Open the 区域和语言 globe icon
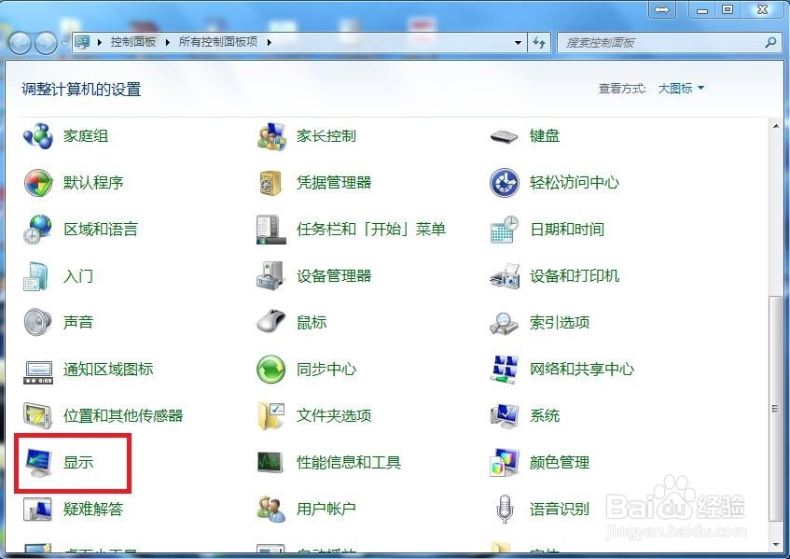 point(38,230)
